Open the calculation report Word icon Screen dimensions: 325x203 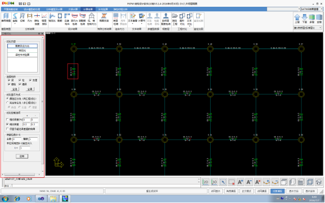point(142,19)
